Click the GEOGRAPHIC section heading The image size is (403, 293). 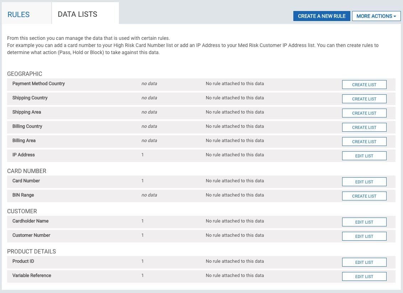pyautogui.click(x=25, y=74)
